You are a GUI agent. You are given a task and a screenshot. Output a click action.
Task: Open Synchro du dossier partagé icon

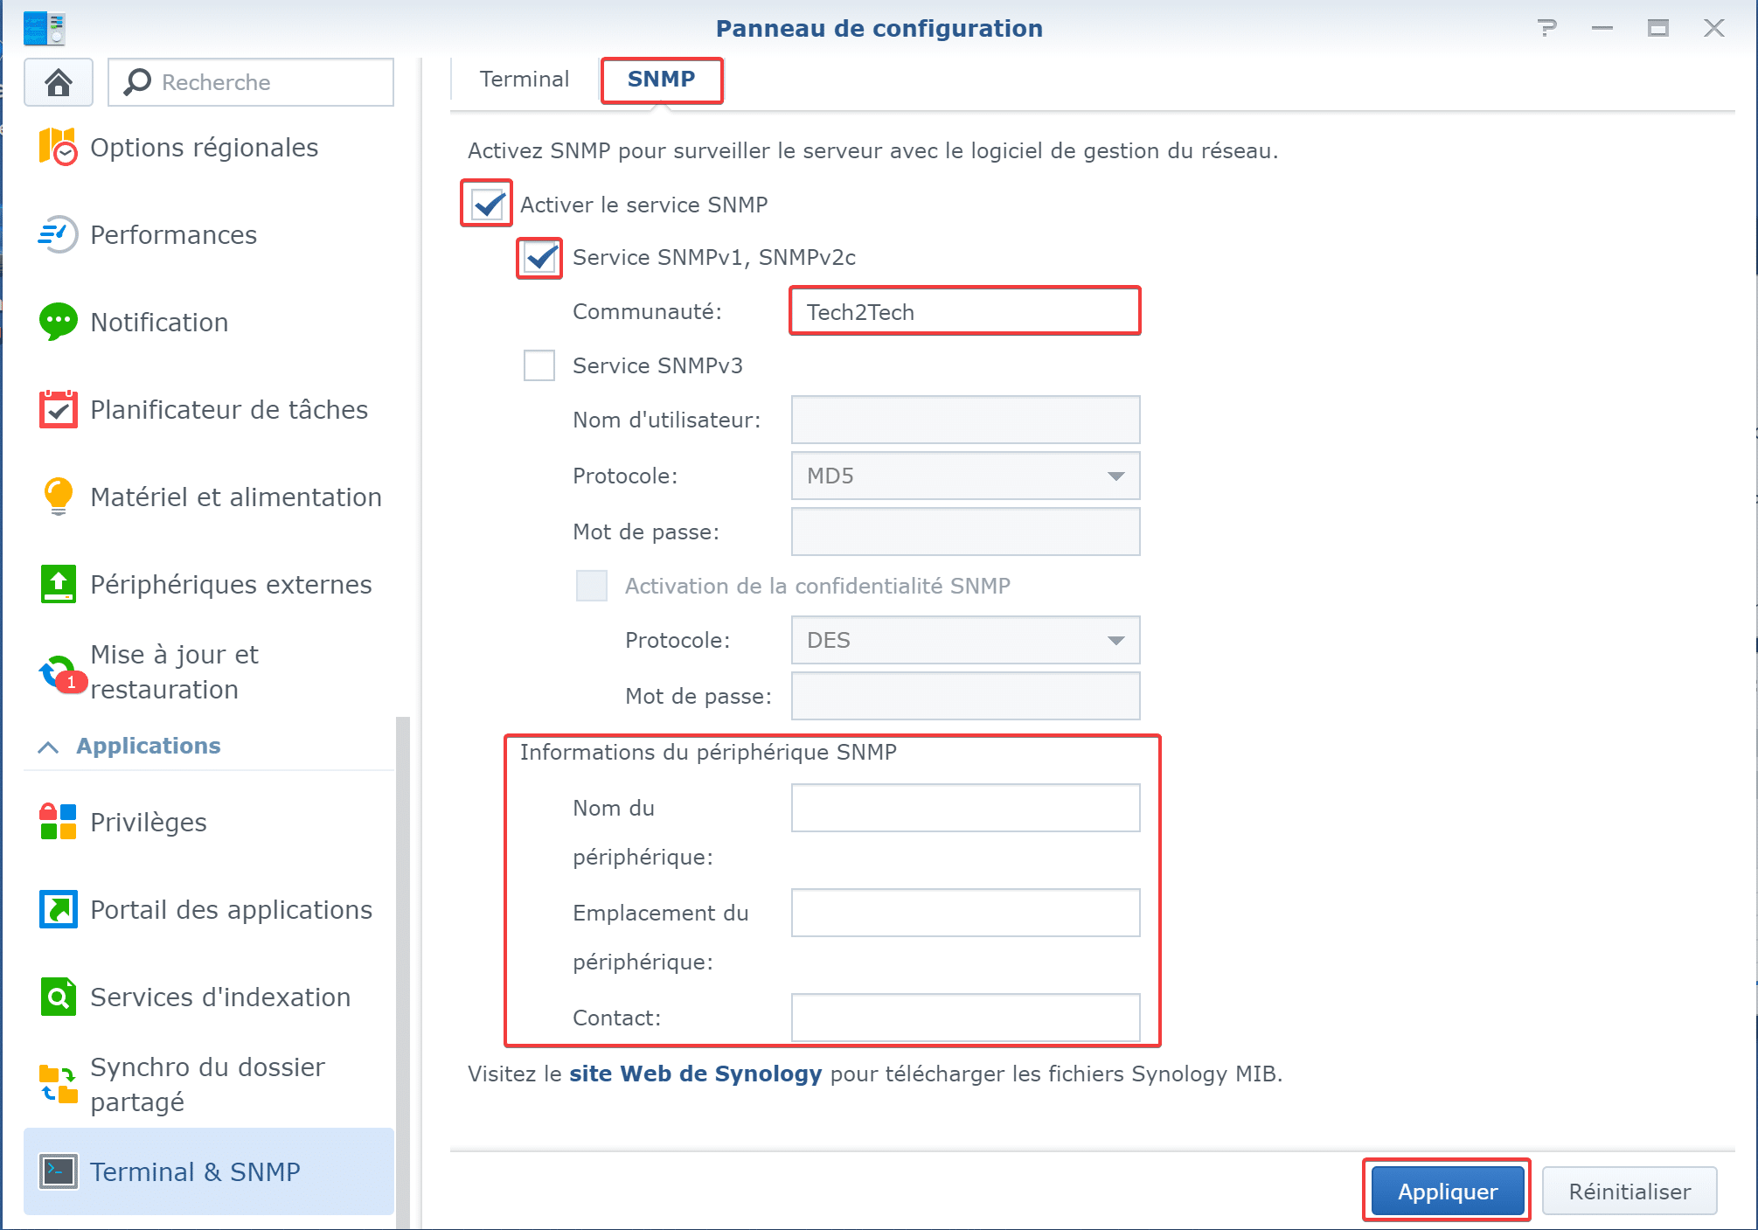[58, 1084]
